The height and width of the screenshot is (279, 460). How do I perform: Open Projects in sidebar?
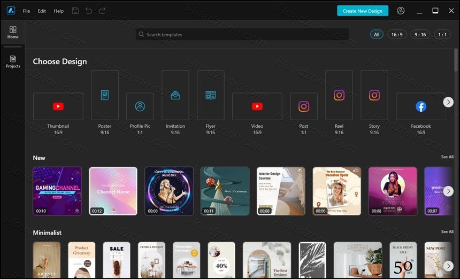(x=13, y=61)
